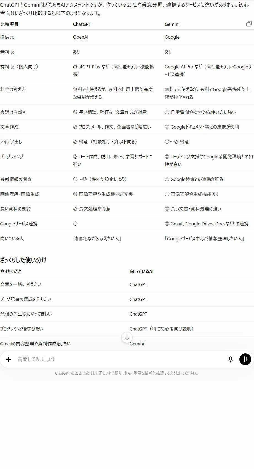254x469 pixels.
Task: Click the Gmail、Google Drive、Docs cell
Action: point(207,224)
